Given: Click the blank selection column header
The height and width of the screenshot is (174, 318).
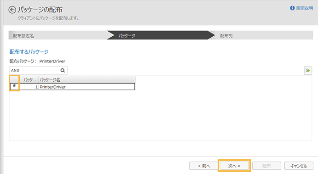Looking at the screenshot, I should [15, 79].
